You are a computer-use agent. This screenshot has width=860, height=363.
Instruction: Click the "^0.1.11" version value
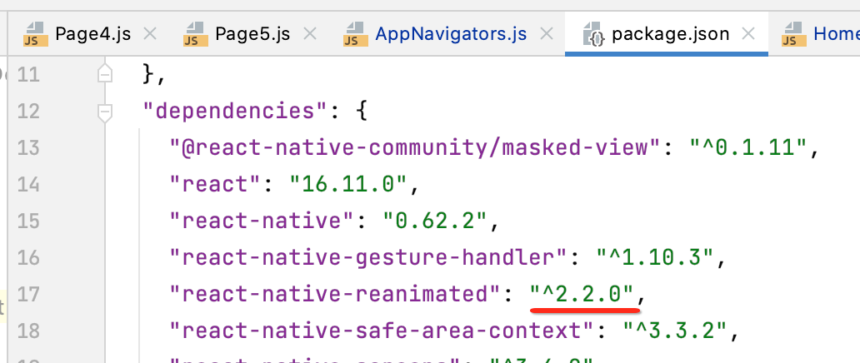point(748,148)
